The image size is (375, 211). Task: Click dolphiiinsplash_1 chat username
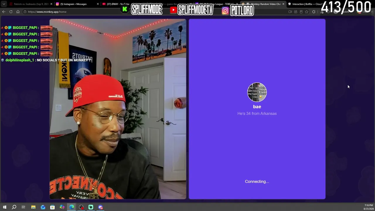click(20, 60)
